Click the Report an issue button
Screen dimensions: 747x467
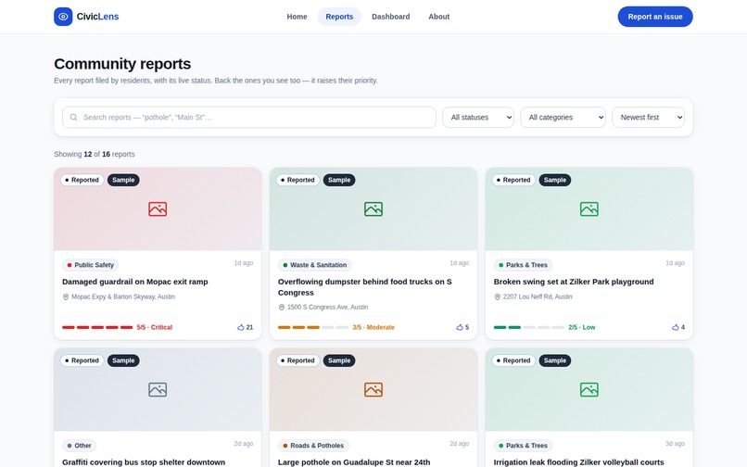coord(655,17)
